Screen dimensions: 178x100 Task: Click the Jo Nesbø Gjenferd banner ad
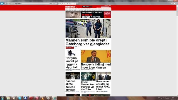(88, 15)
